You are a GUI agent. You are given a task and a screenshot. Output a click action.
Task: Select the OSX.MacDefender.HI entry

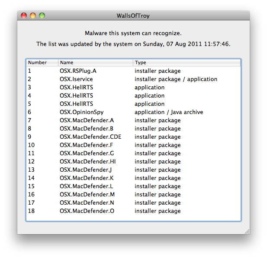(x=87, y=161)
